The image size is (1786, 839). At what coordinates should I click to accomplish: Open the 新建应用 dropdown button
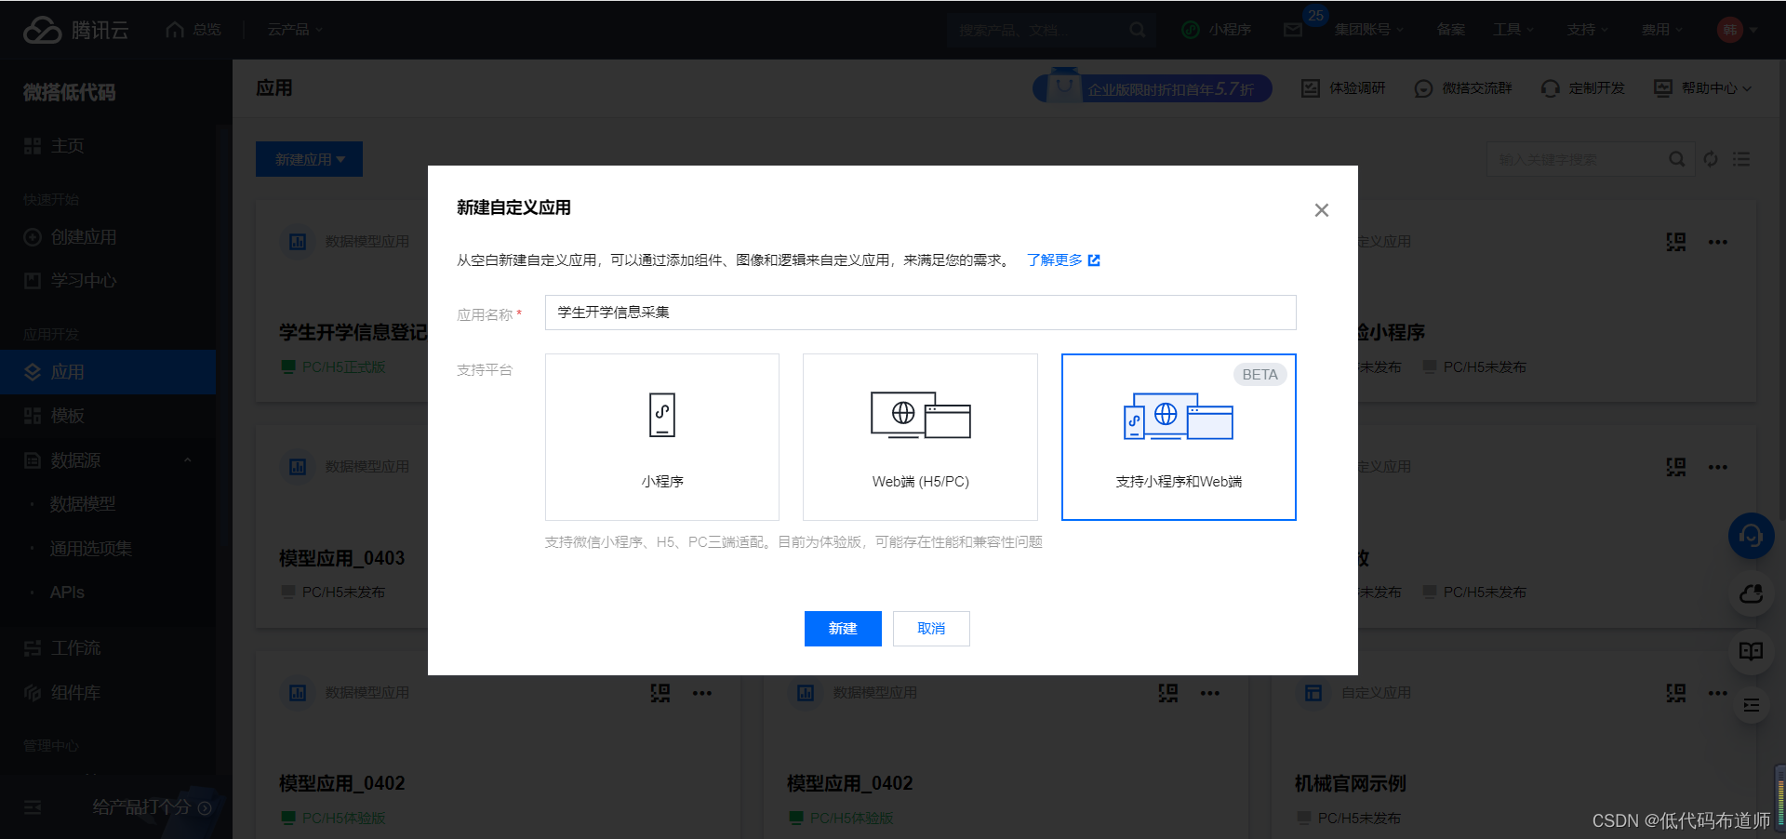tap(309, 159)
